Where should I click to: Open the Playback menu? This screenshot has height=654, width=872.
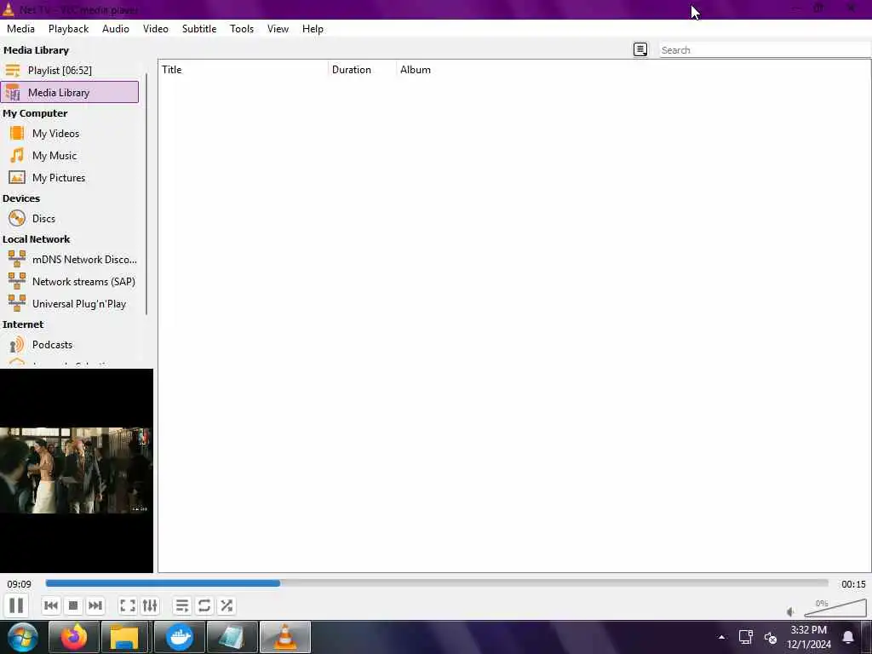[x=68, y=29]
